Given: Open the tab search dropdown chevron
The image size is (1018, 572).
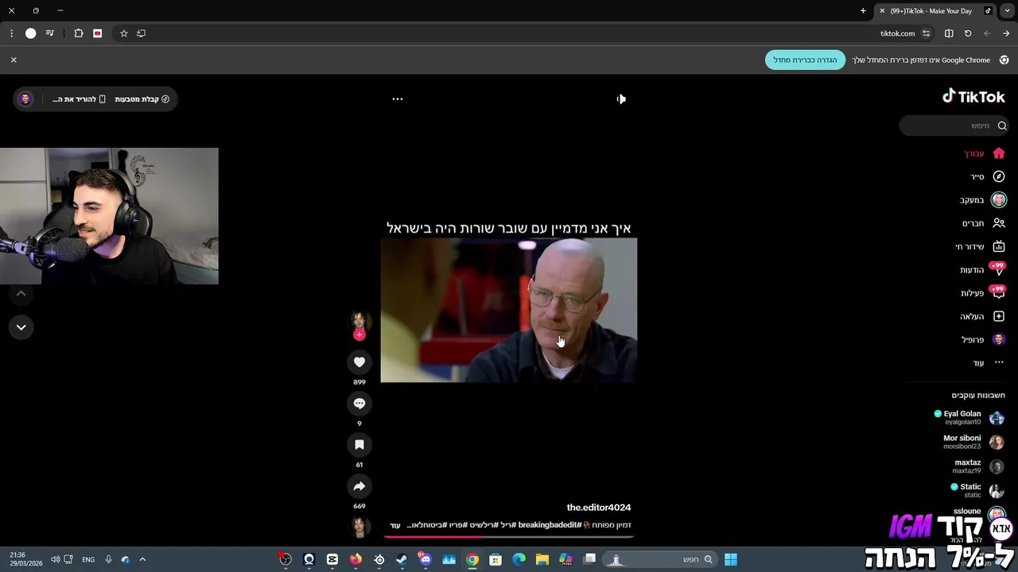Looking at the screenshot, I should coord(1008,11).
